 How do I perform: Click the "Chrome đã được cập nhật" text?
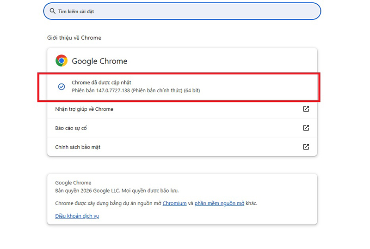pyautogui.click(x=101, y=83)
